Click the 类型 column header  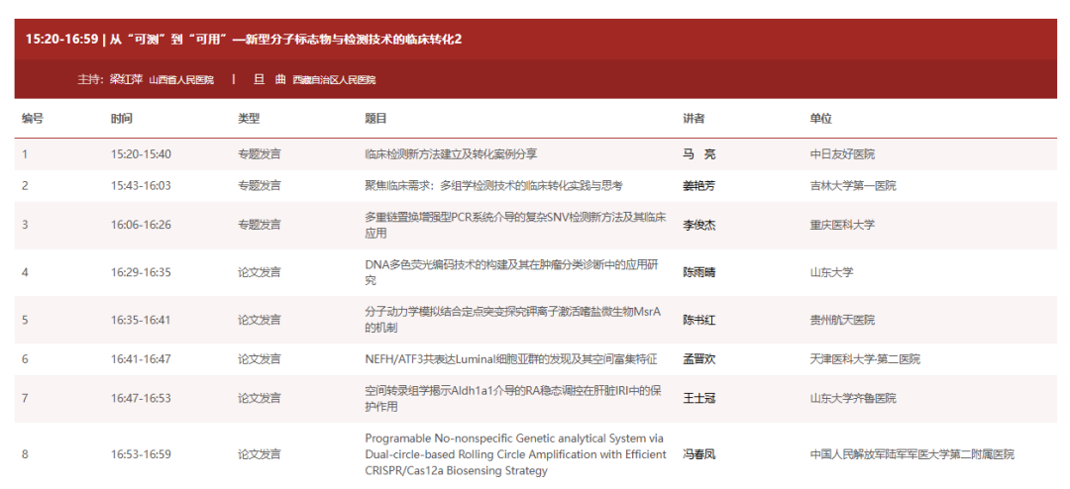(249, 119)
